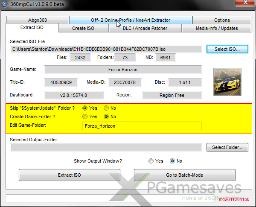256x207 pixels.
Task: Switch to Online-Profile / NxeArt Extractor tab
Action: click(x=131, y=20)
